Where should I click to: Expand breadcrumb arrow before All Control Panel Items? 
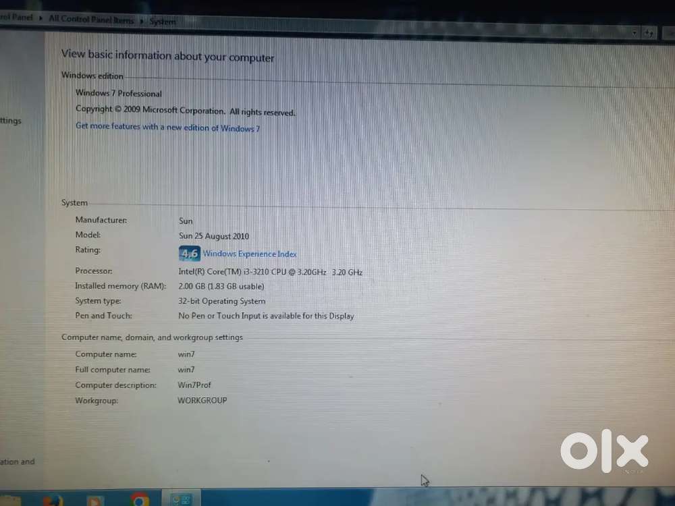(x=40, y=18)
